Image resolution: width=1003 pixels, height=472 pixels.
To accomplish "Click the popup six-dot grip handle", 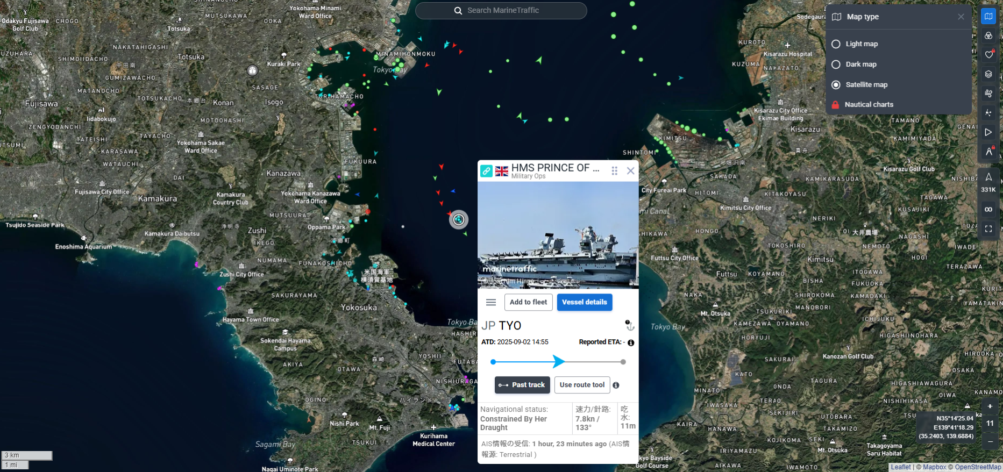I will coord(614,171).
